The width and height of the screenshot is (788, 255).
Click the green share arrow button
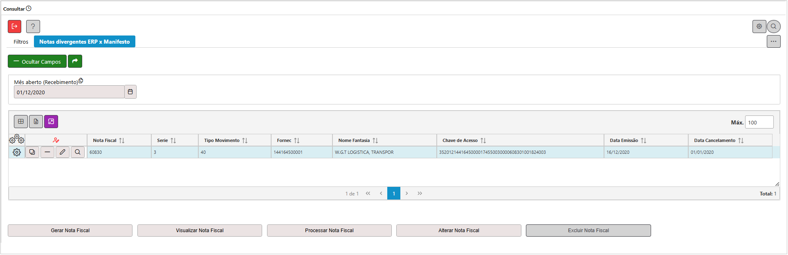pos(75,61)
